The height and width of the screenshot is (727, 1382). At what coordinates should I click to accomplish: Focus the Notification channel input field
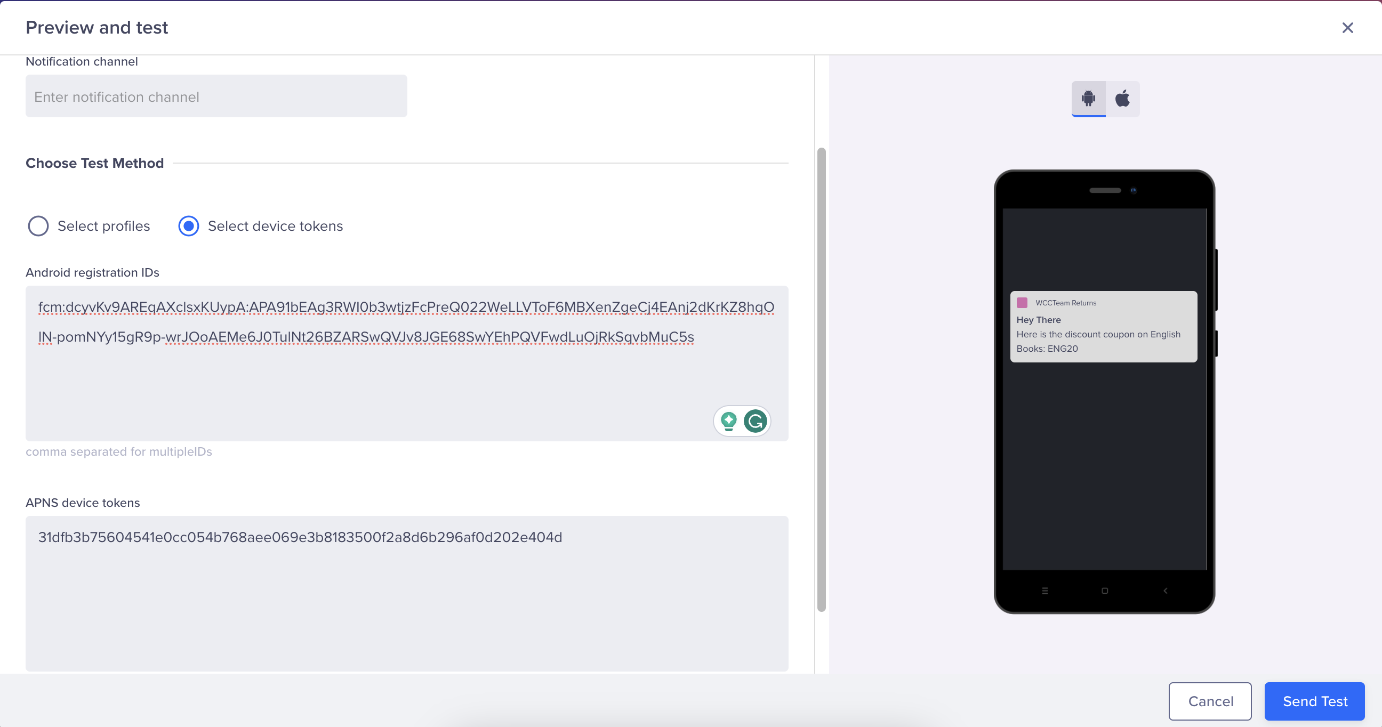tap(216, 96)
